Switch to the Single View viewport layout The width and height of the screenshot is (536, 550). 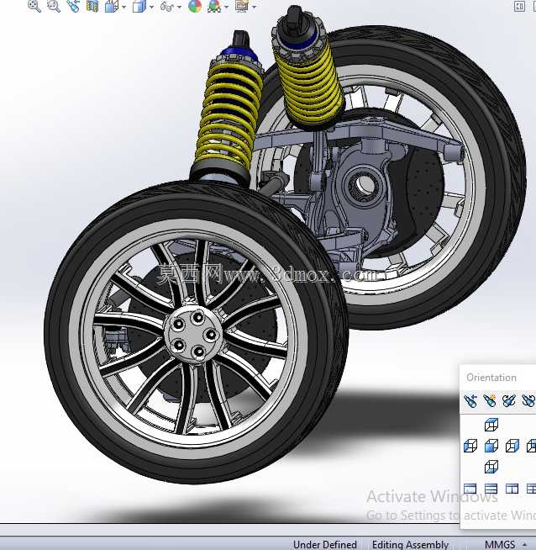click(x=470, y=489)
